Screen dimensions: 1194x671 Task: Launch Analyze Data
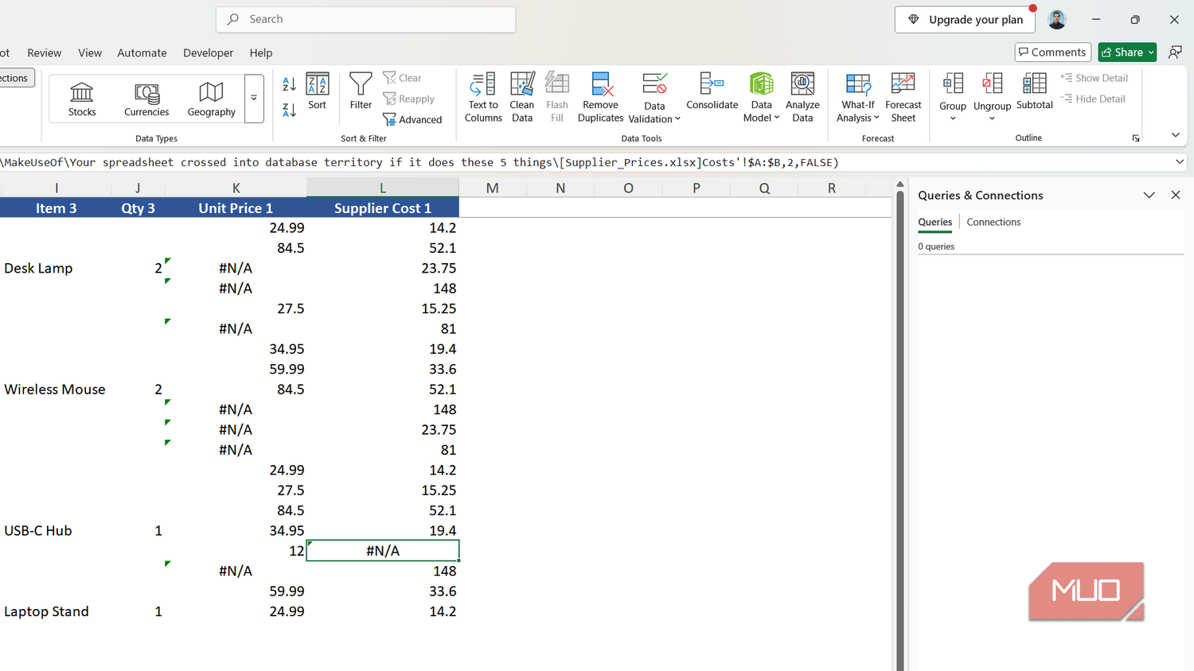pyautogui.click(x=802, y=97)
